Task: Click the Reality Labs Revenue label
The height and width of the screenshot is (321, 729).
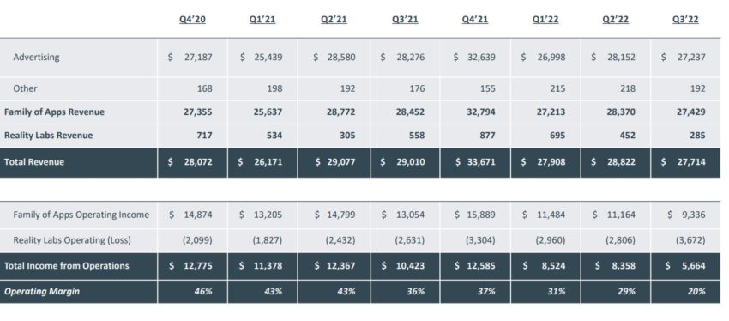Action: click(48, 136)
